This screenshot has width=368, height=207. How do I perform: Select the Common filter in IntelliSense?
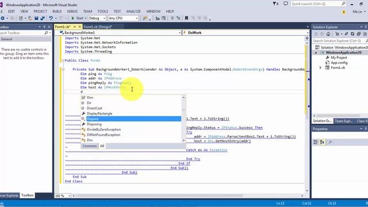pyautogui.click(x=90, y=146)
